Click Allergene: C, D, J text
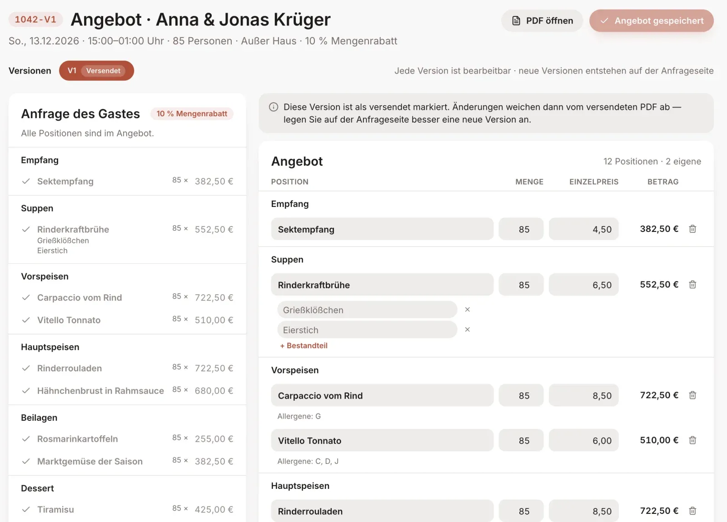The width and height of the screenshot is (727, 522). (x=308, y=461)
